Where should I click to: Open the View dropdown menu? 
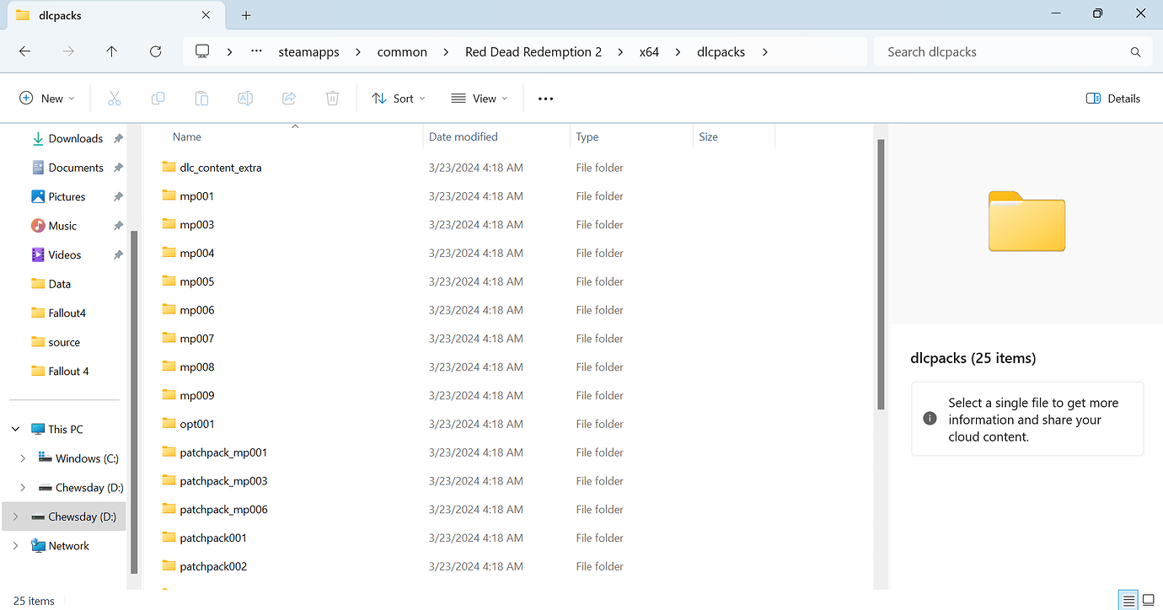point(479,99)
